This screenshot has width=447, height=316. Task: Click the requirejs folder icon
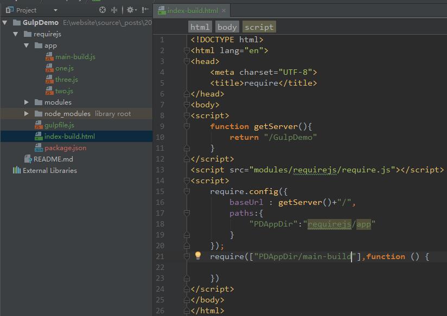coord(28,34)
